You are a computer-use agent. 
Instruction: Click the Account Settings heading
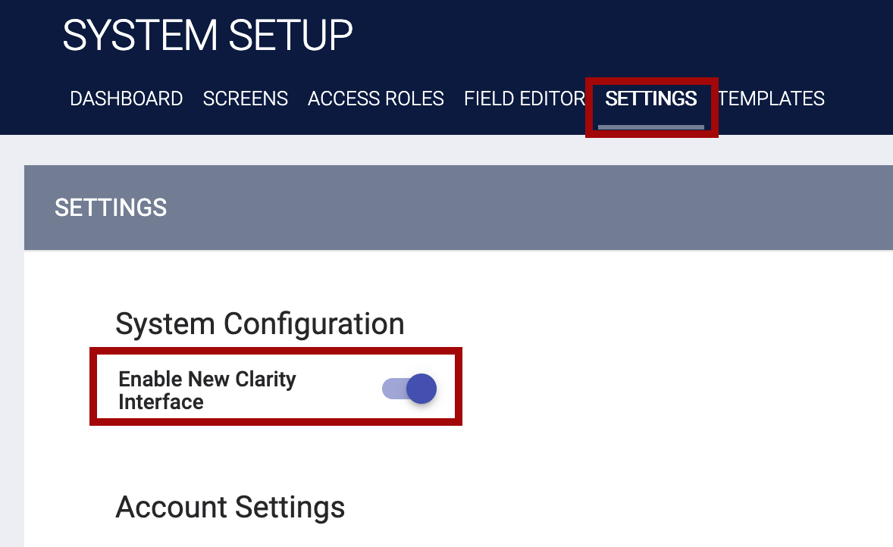[x=230, y=507]
